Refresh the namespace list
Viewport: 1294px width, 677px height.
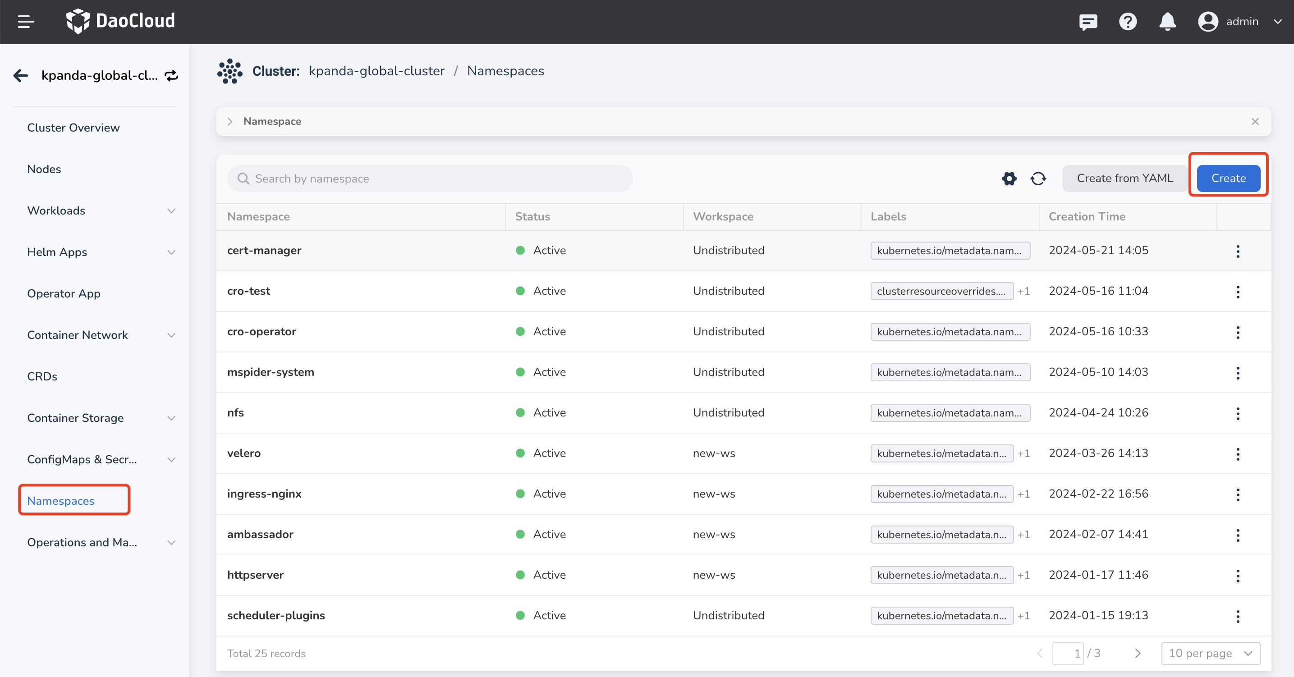point(1038,178)
